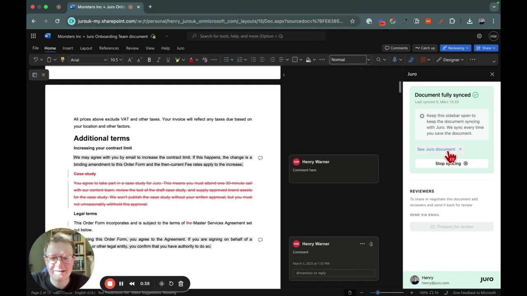Open the highlight color dropdown arrow

tap(183, 60)
